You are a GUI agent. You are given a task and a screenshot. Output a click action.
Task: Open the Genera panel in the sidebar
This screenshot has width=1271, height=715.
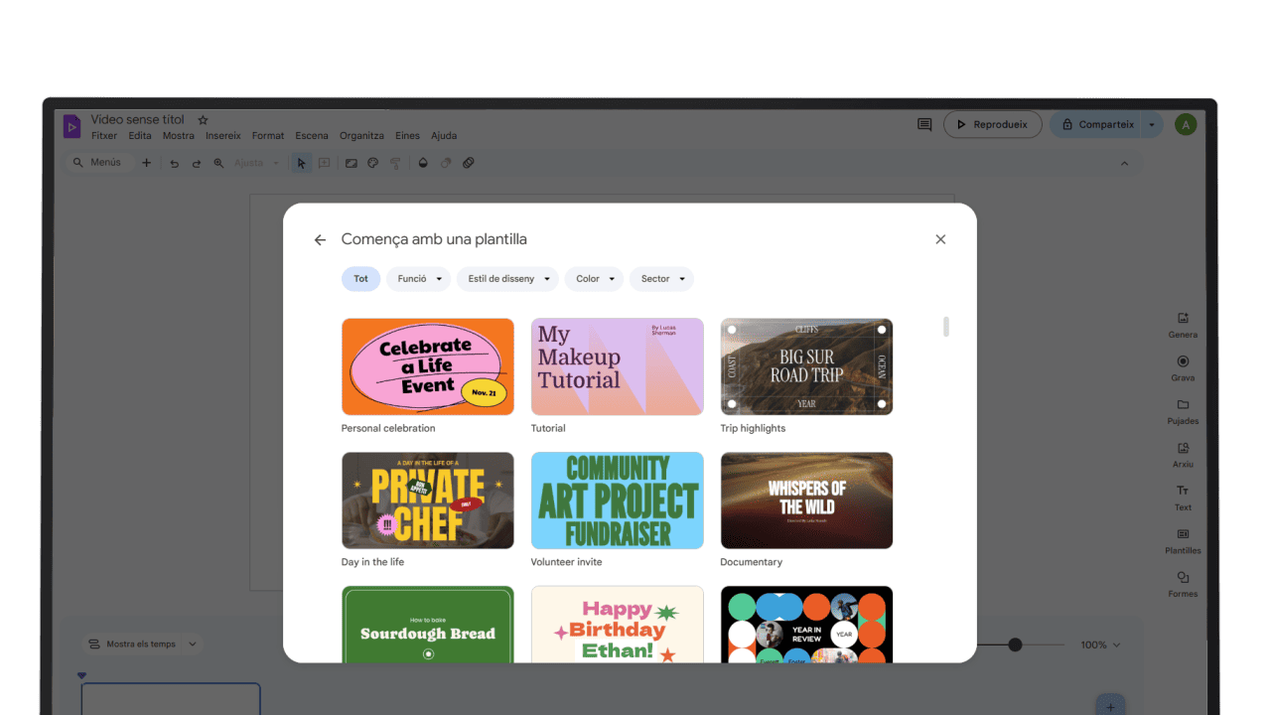click(x=1183, y=325)
